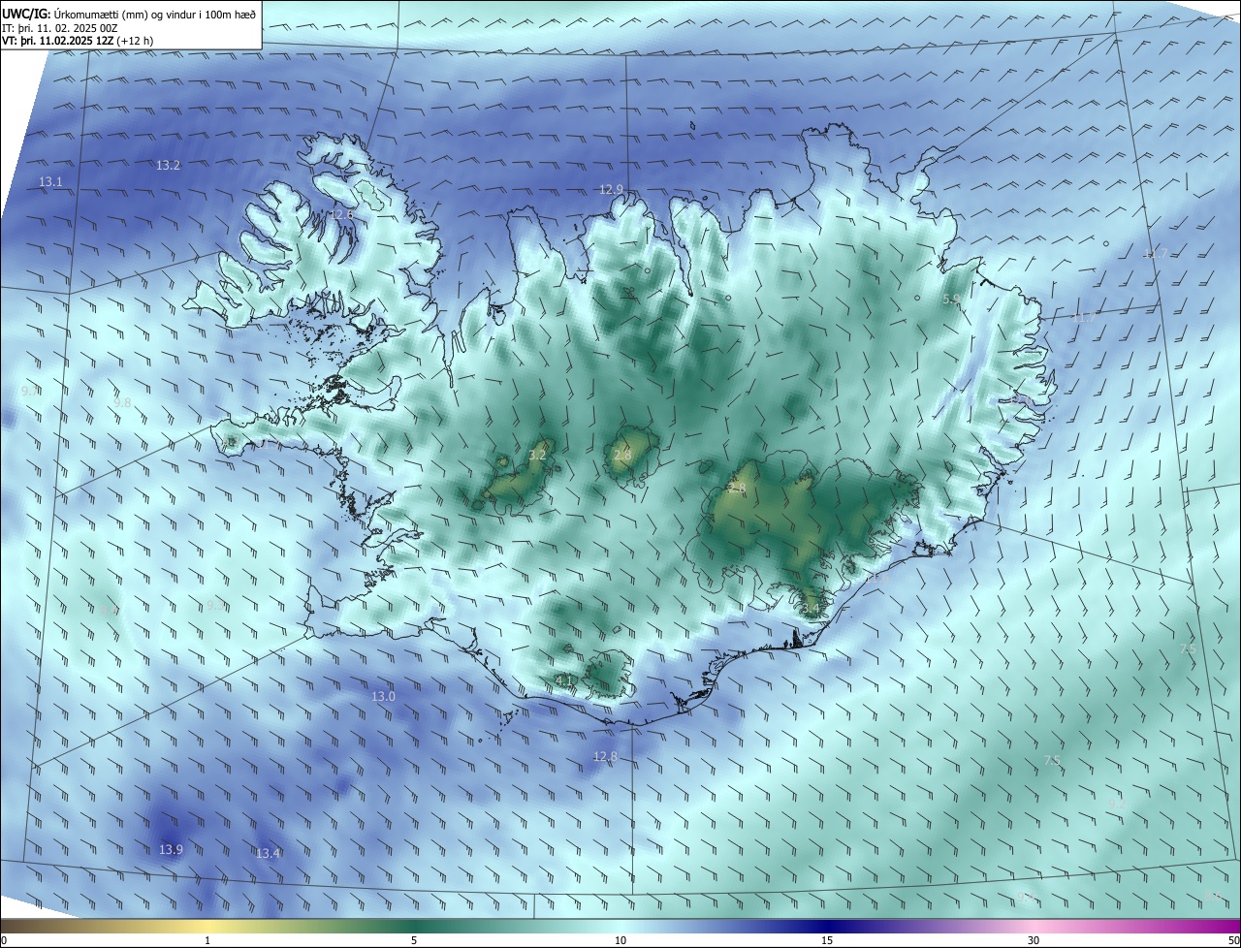This screenshot has height=948, width=1241.
Task: Click the '0' tick on the color scale
Action: pyautogui.click(x=4, y=940)
